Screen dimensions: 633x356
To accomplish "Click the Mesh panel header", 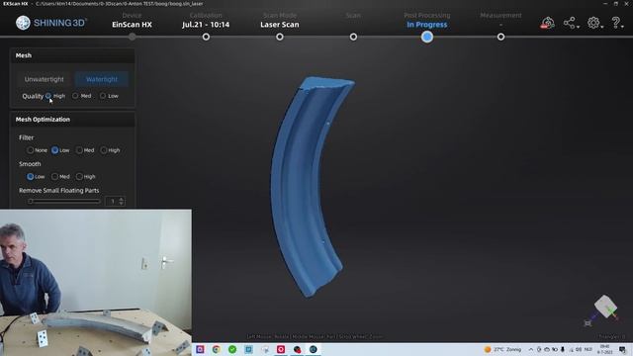I will click(x=72, y=55).
